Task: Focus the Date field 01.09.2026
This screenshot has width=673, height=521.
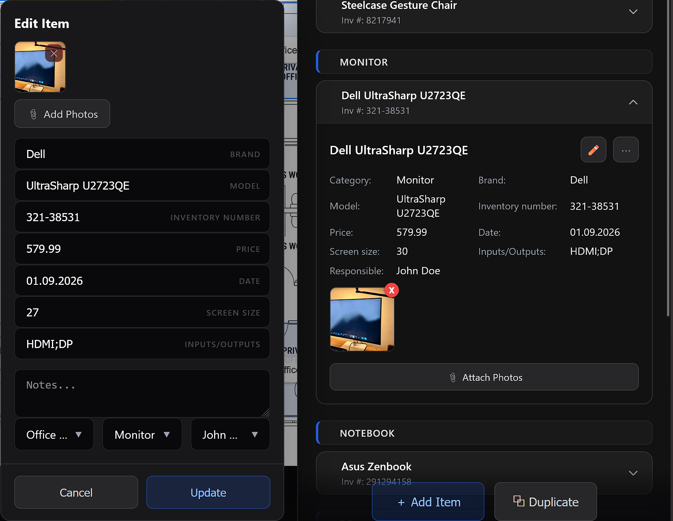Action: coord(142,281)
